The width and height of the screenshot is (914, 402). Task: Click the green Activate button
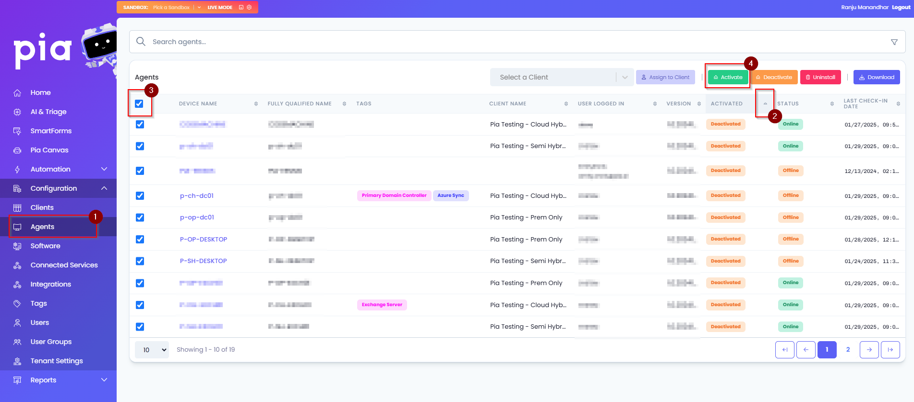pyautogui.click(x=728, y=77)
